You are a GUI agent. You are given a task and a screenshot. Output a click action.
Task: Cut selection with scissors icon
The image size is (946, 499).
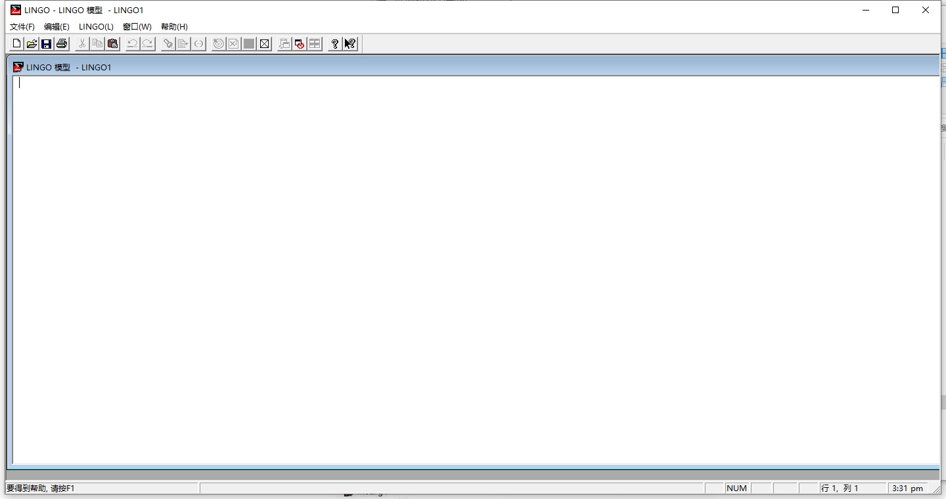coord(82,44)
